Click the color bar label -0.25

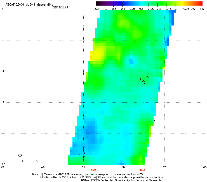point(150,9)
